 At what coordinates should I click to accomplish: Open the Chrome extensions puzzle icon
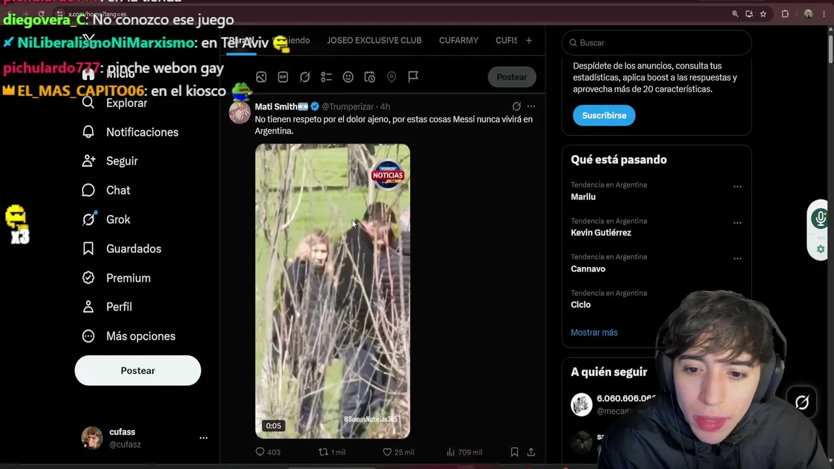point(785,14)
